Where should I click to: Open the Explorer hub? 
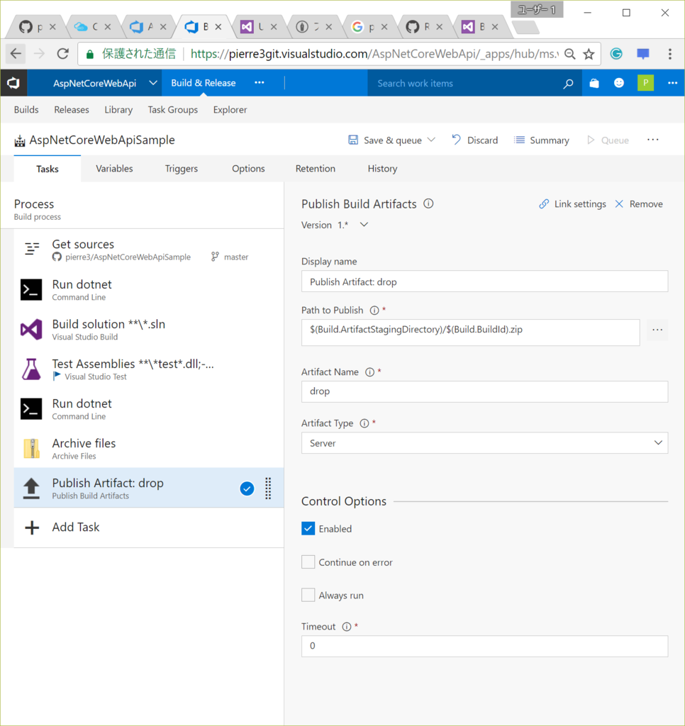click(x=230, y=110)
